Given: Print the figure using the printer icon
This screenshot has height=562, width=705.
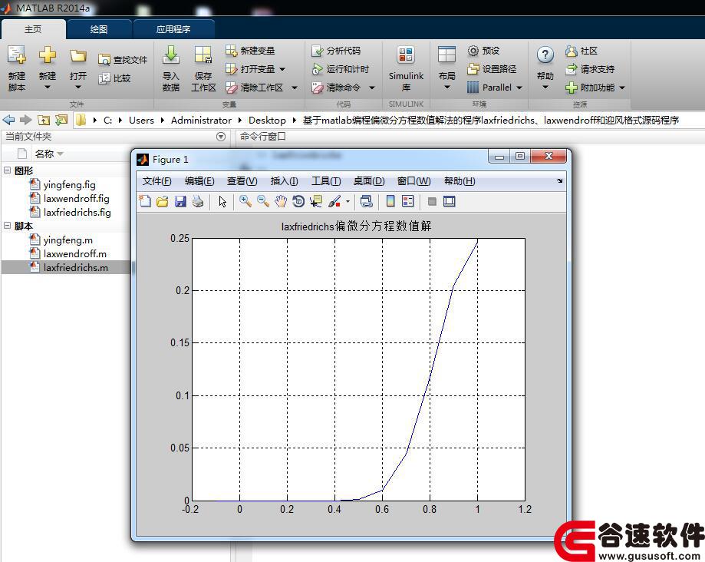Looking at the screenshot, I should (198, 201).
